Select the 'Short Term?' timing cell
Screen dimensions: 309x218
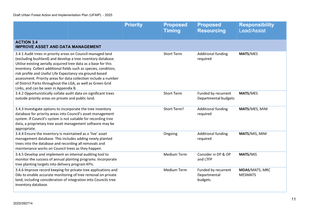tap(174, 109)
